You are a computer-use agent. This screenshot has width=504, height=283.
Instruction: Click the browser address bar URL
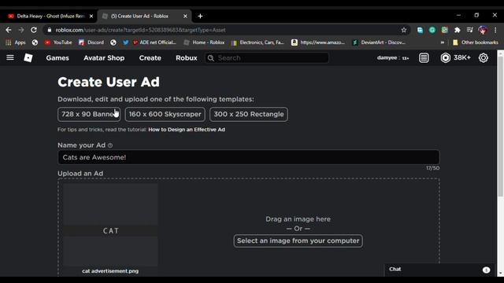[140, 30]
